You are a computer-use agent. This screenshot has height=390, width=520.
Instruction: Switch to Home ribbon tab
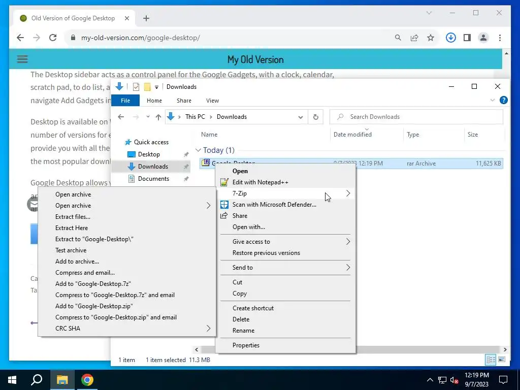coord(154,101)
